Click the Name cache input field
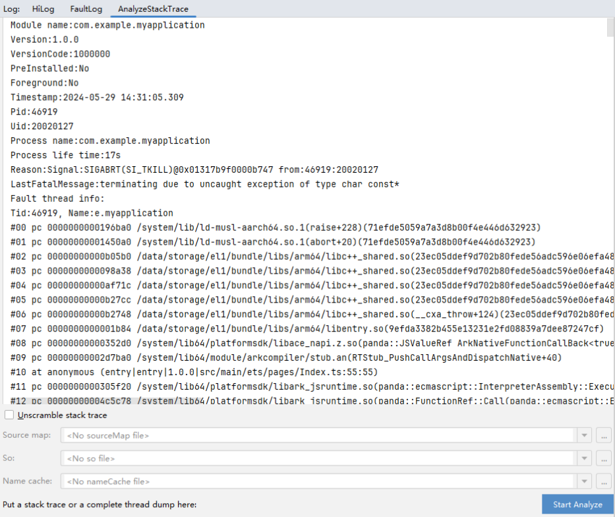615x517 pixels. point(318,481)
